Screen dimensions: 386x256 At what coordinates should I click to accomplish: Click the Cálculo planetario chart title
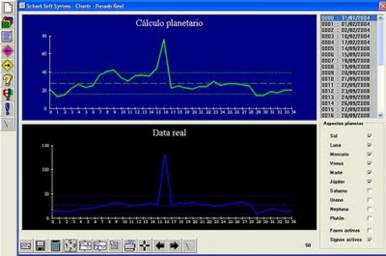[169, 23]
